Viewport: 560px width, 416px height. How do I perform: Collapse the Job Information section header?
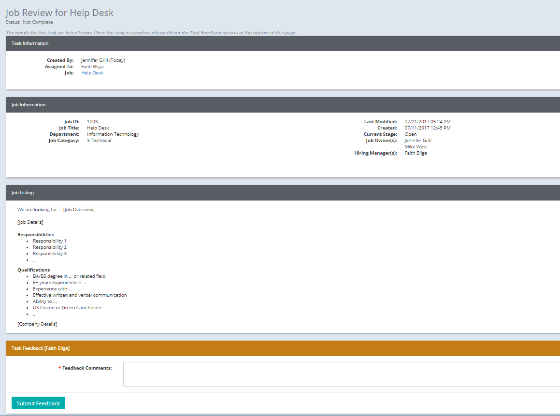(x=29, y=104)
